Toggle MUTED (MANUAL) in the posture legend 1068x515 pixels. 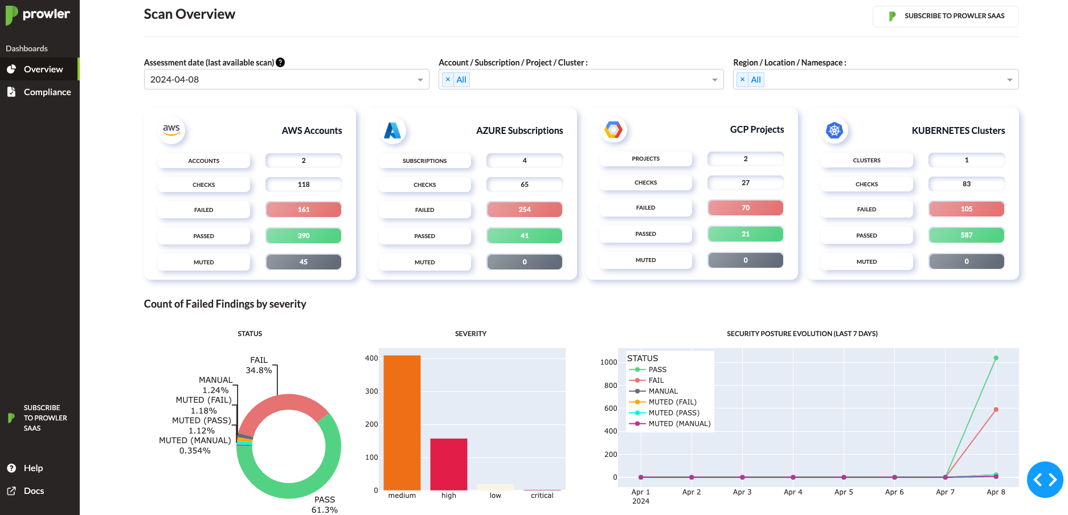(x=680, y=423)
